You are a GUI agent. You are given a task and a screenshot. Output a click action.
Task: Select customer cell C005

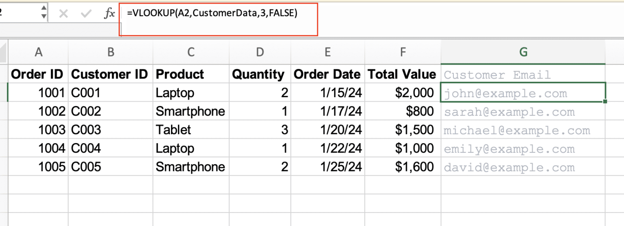click(x=110, y=167)
